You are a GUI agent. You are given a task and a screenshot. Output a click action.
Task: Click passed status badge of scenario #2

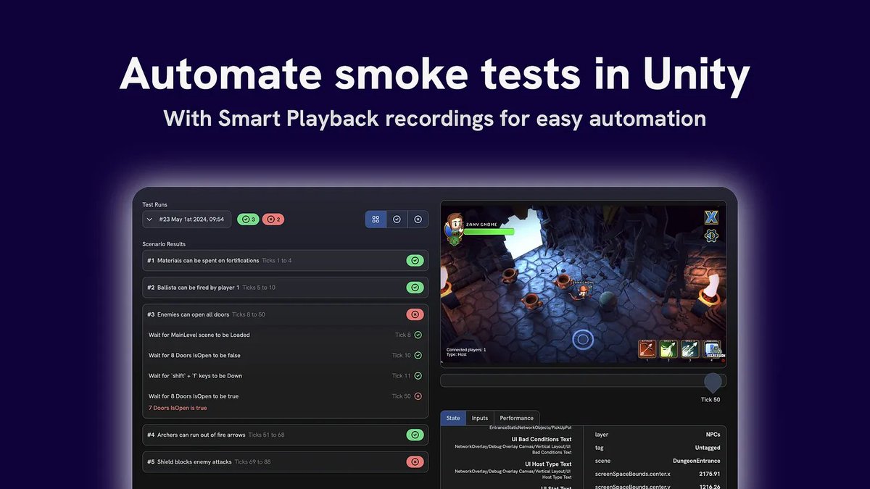(x=415, y=288)
